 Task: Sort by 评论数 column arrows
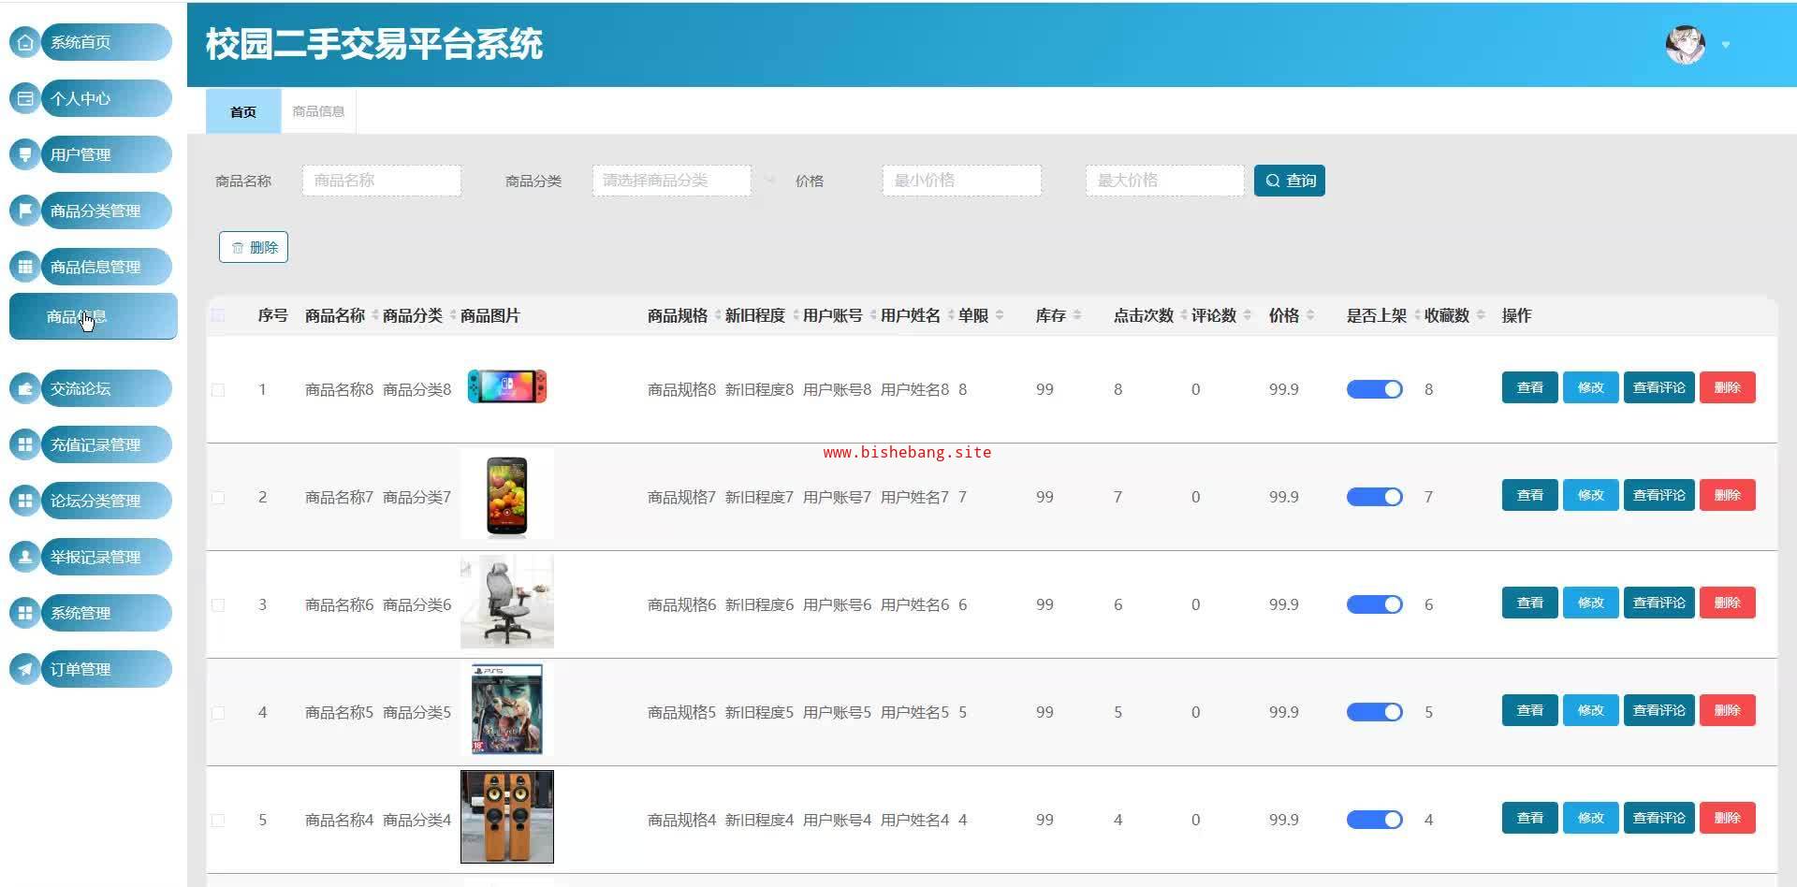(1247, 315)
